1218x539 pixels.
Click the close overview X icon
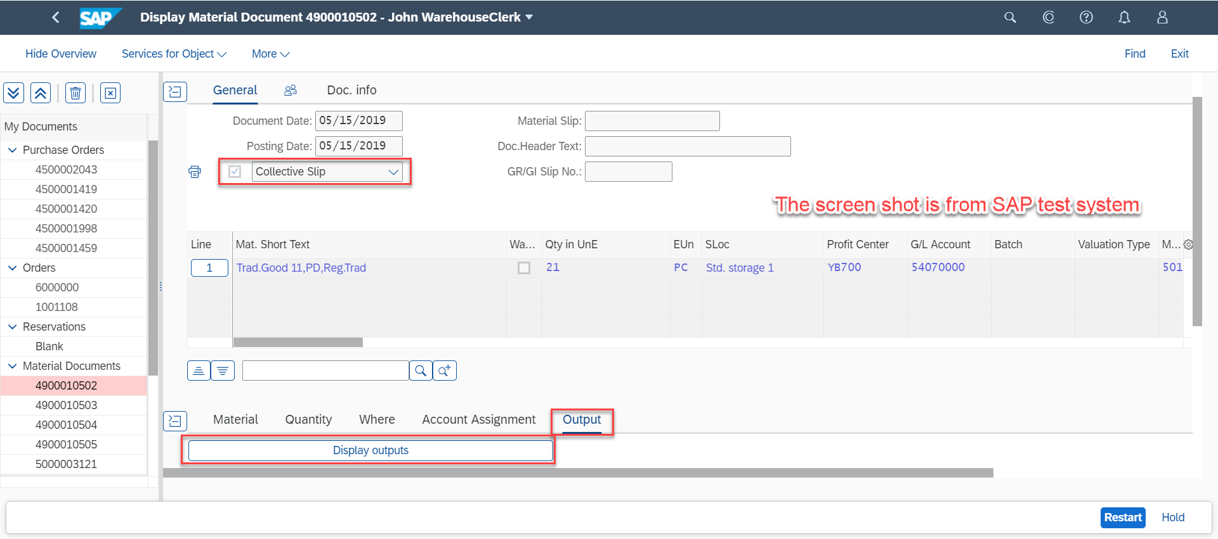click(x=110, y=93)
